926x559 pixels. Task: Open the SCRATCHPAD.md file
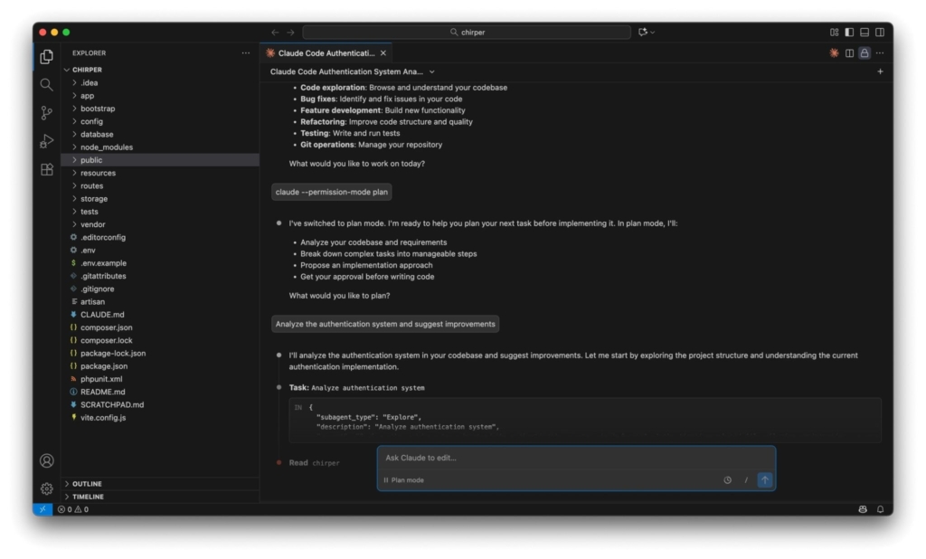[160, 404]
